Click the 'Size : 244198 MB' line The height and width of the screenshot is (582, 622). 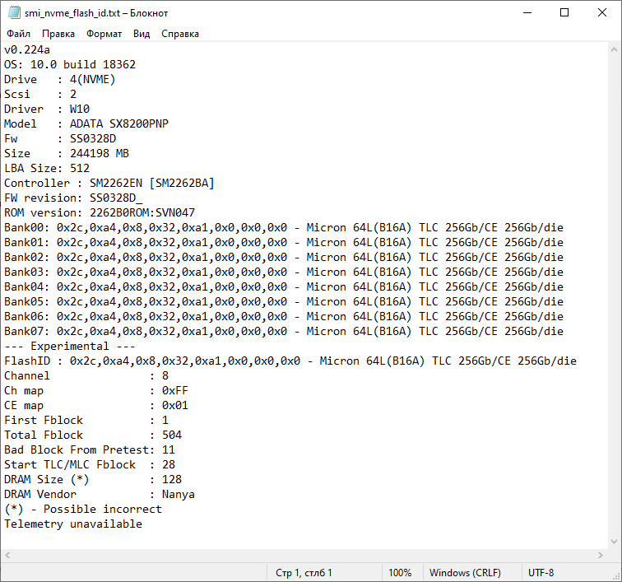click(x=67, y=153)
